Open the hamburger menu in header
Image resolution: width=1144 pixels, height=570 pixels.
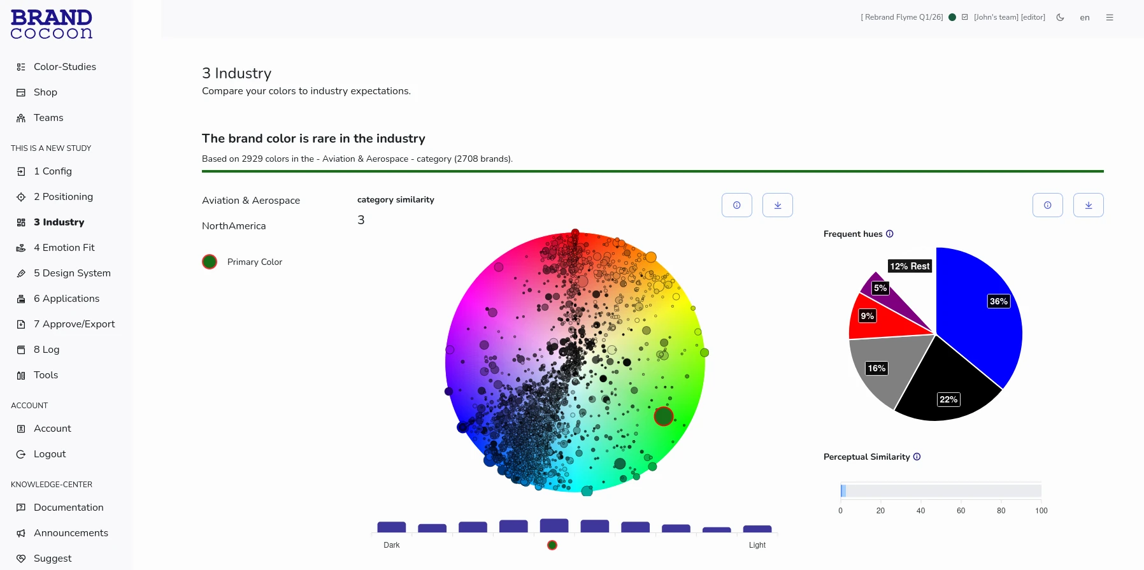[1110, 17]
